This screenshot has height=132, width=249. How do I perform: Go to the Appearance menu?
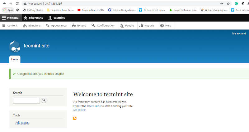pyautogui.click(x=56, y=26)
